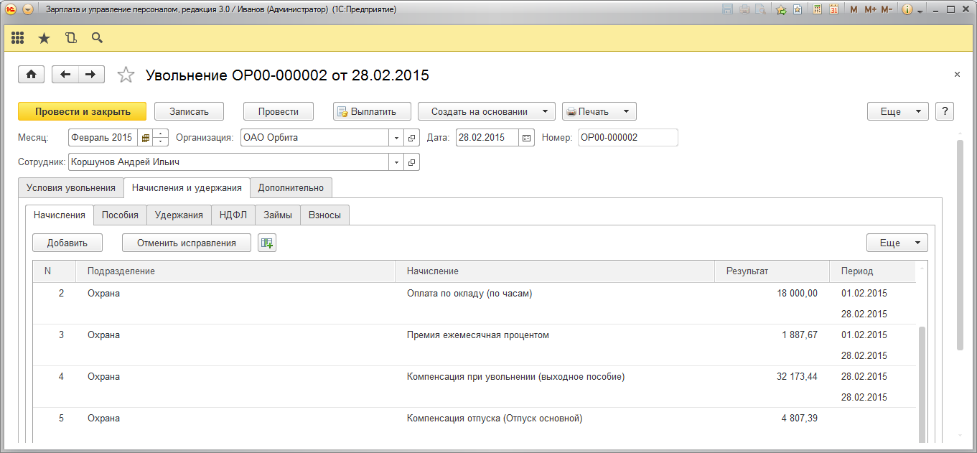The width and height of the screenshot is (977, 453).
Task: Expand the Организация dropdown arrow
Action: 397,137
